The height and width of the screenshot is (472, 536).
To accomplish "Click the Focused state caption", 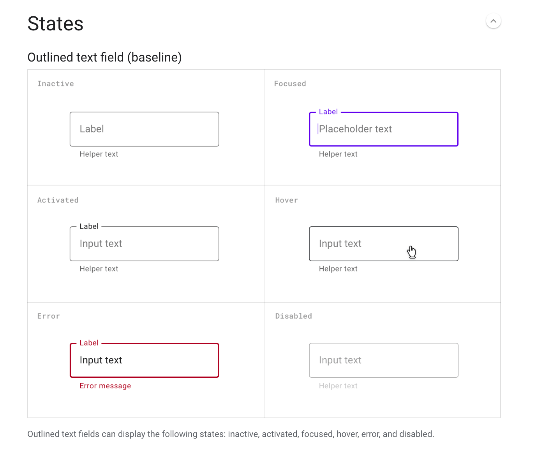I will pyautogui.click(x=290, y=84).
